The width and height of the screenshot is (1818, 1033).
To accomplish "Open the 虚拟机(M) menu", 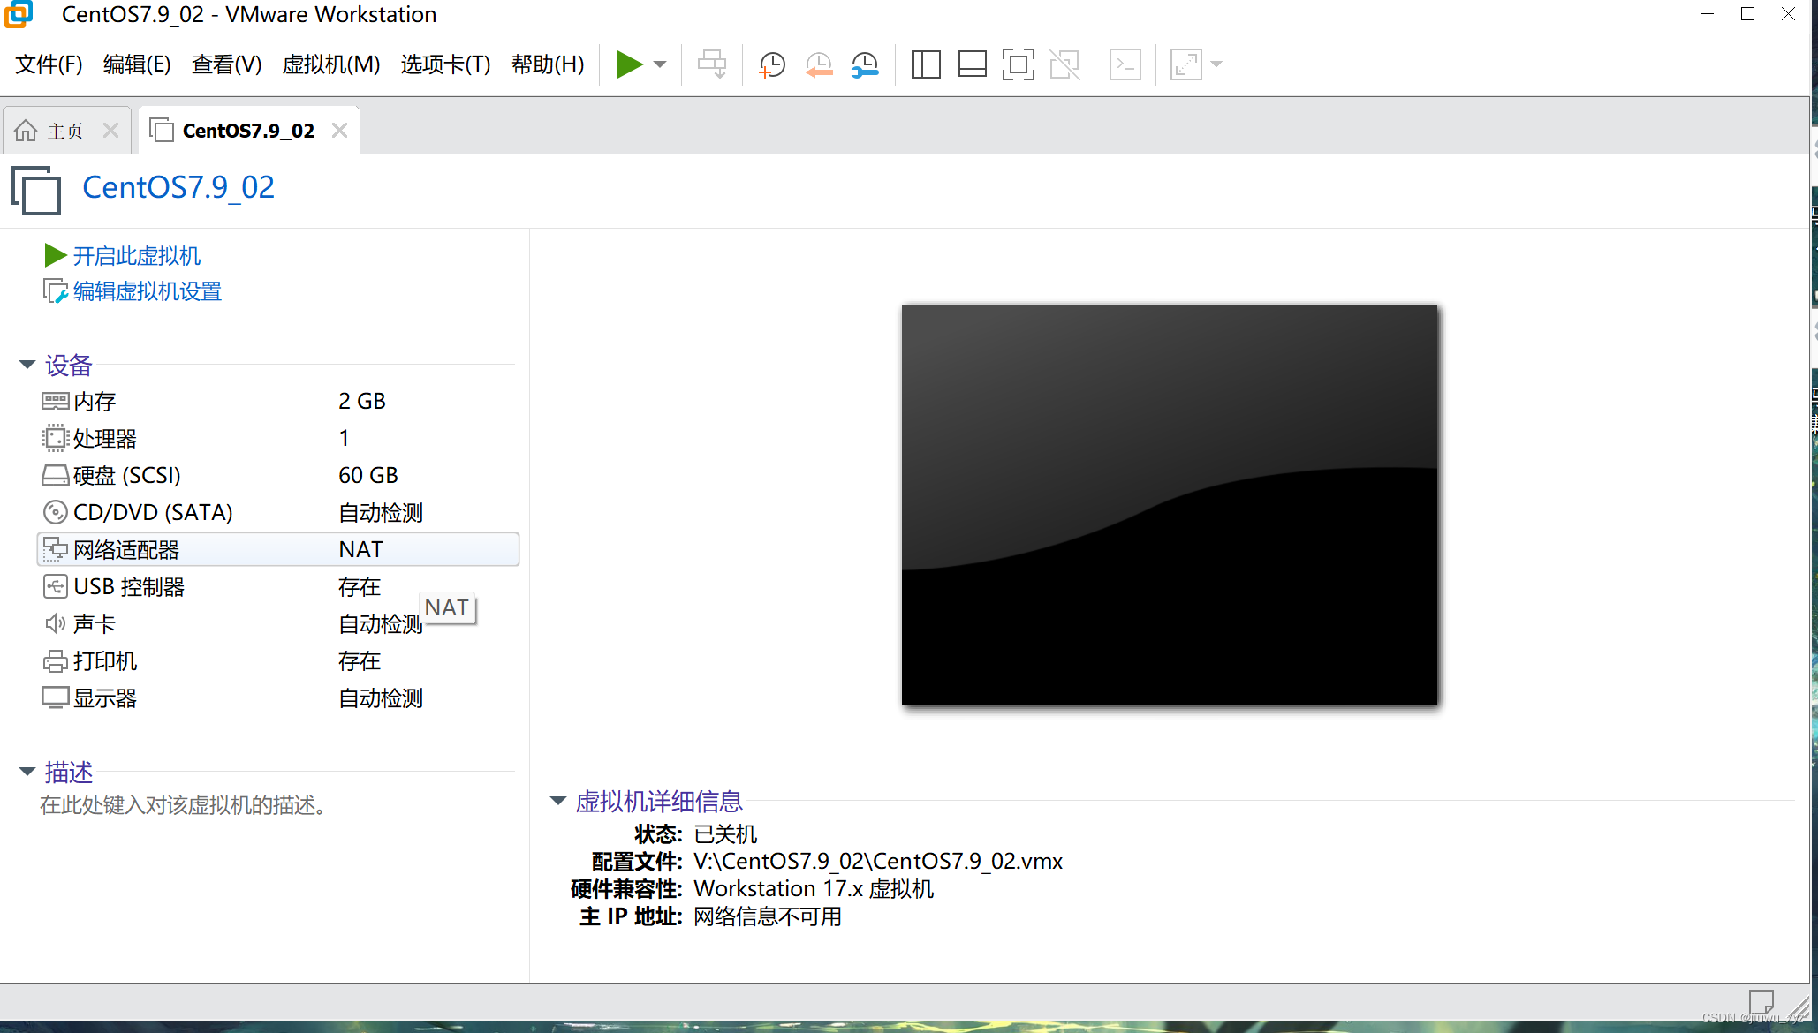I will click(x=331, y=64).
